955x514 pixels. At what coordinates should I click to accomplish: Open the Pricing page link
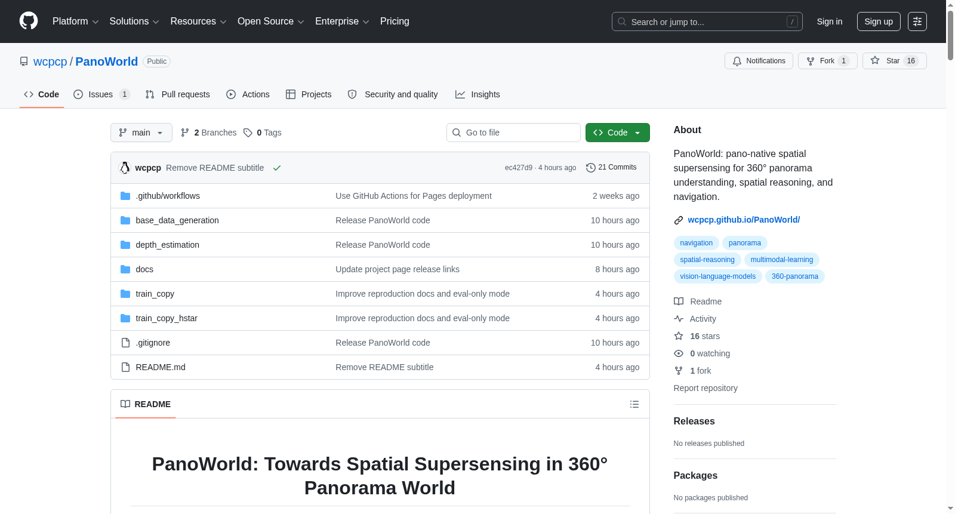[x=395, y=21]
